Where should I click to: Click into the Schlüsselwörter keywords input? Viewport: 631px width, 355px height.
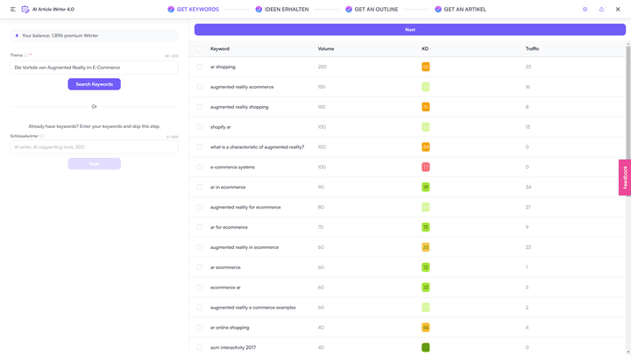point(94,147)
